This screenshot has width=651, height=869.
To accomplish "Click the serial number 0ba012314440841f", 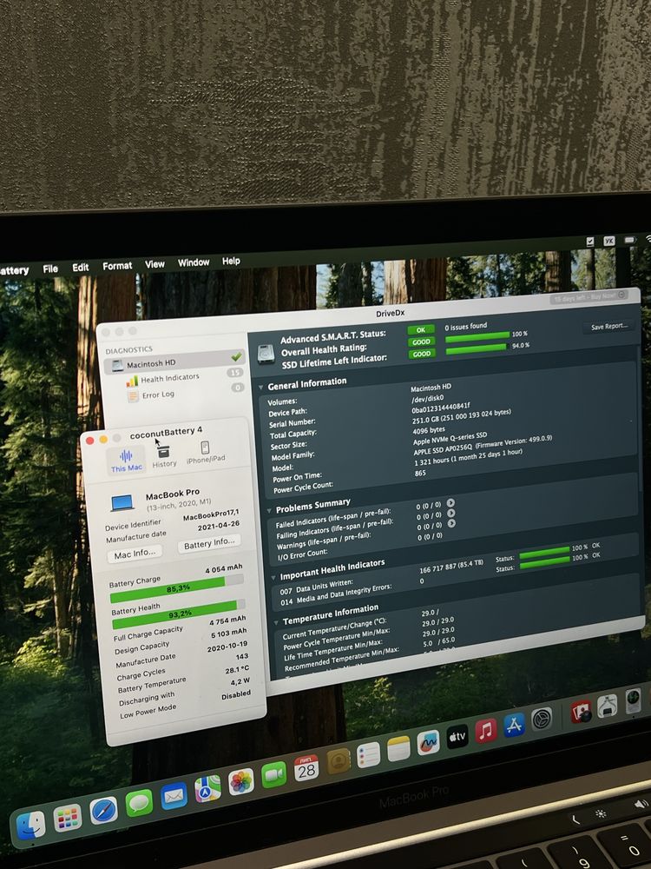I will [441, 408].
